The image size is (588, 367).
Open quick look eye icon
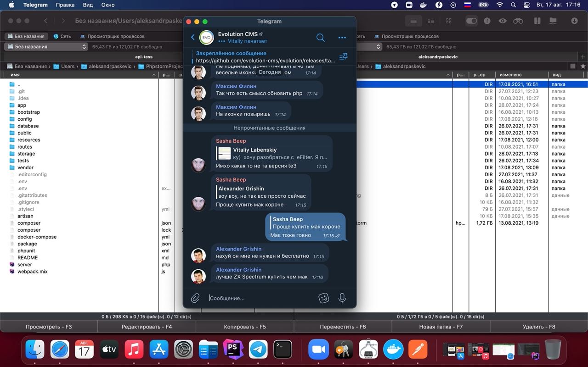503,21
